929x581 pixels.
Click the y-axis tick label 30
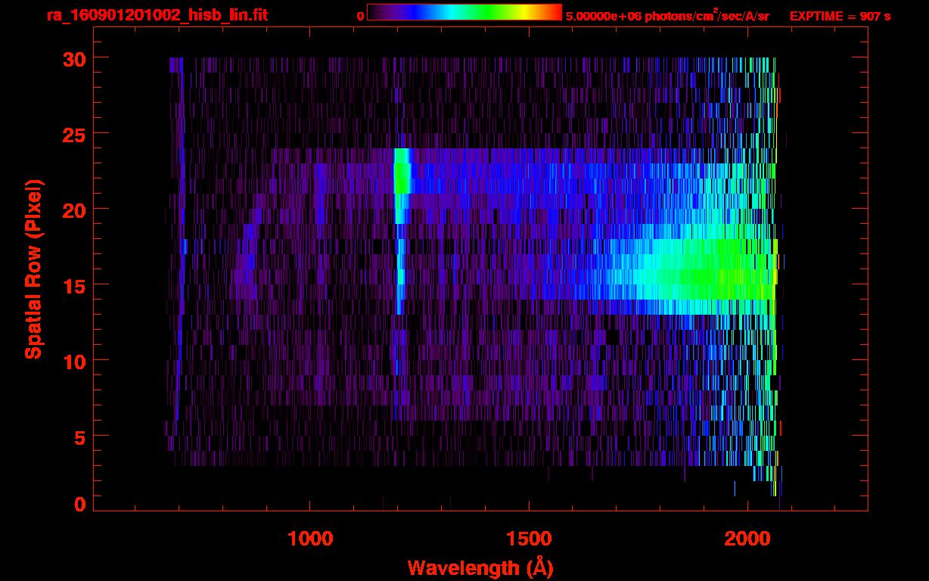pyautogui.click(x=73, y=58)
